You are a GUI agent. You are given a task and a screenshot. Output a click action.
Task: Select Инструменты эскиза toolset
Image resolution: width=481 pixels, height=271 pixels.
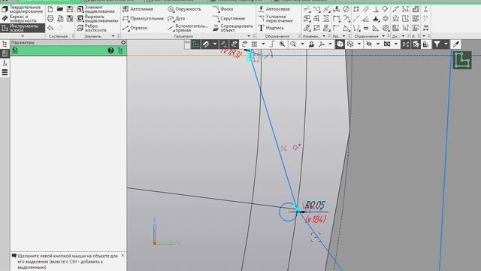(23, 28)
